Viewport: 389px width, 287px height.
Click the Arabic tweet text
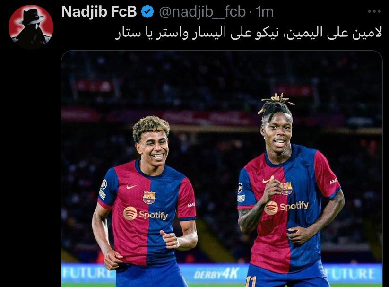click(x=249, y=33)
